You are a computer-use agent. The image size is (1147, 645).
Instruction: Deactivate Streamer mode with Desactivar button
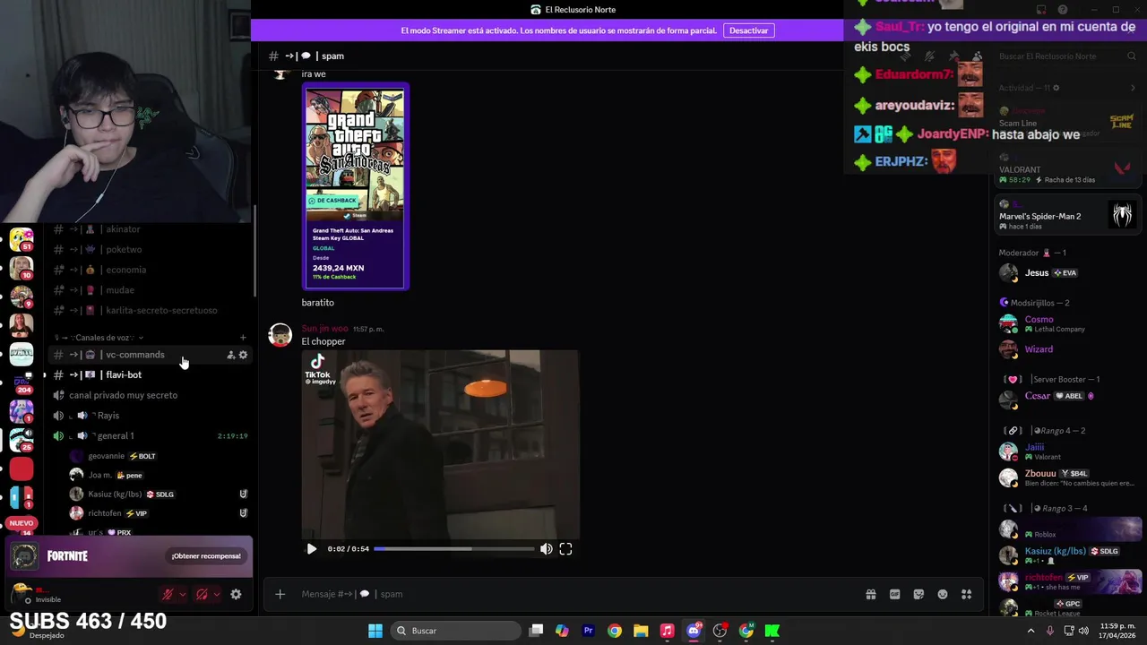coord(748,30)
